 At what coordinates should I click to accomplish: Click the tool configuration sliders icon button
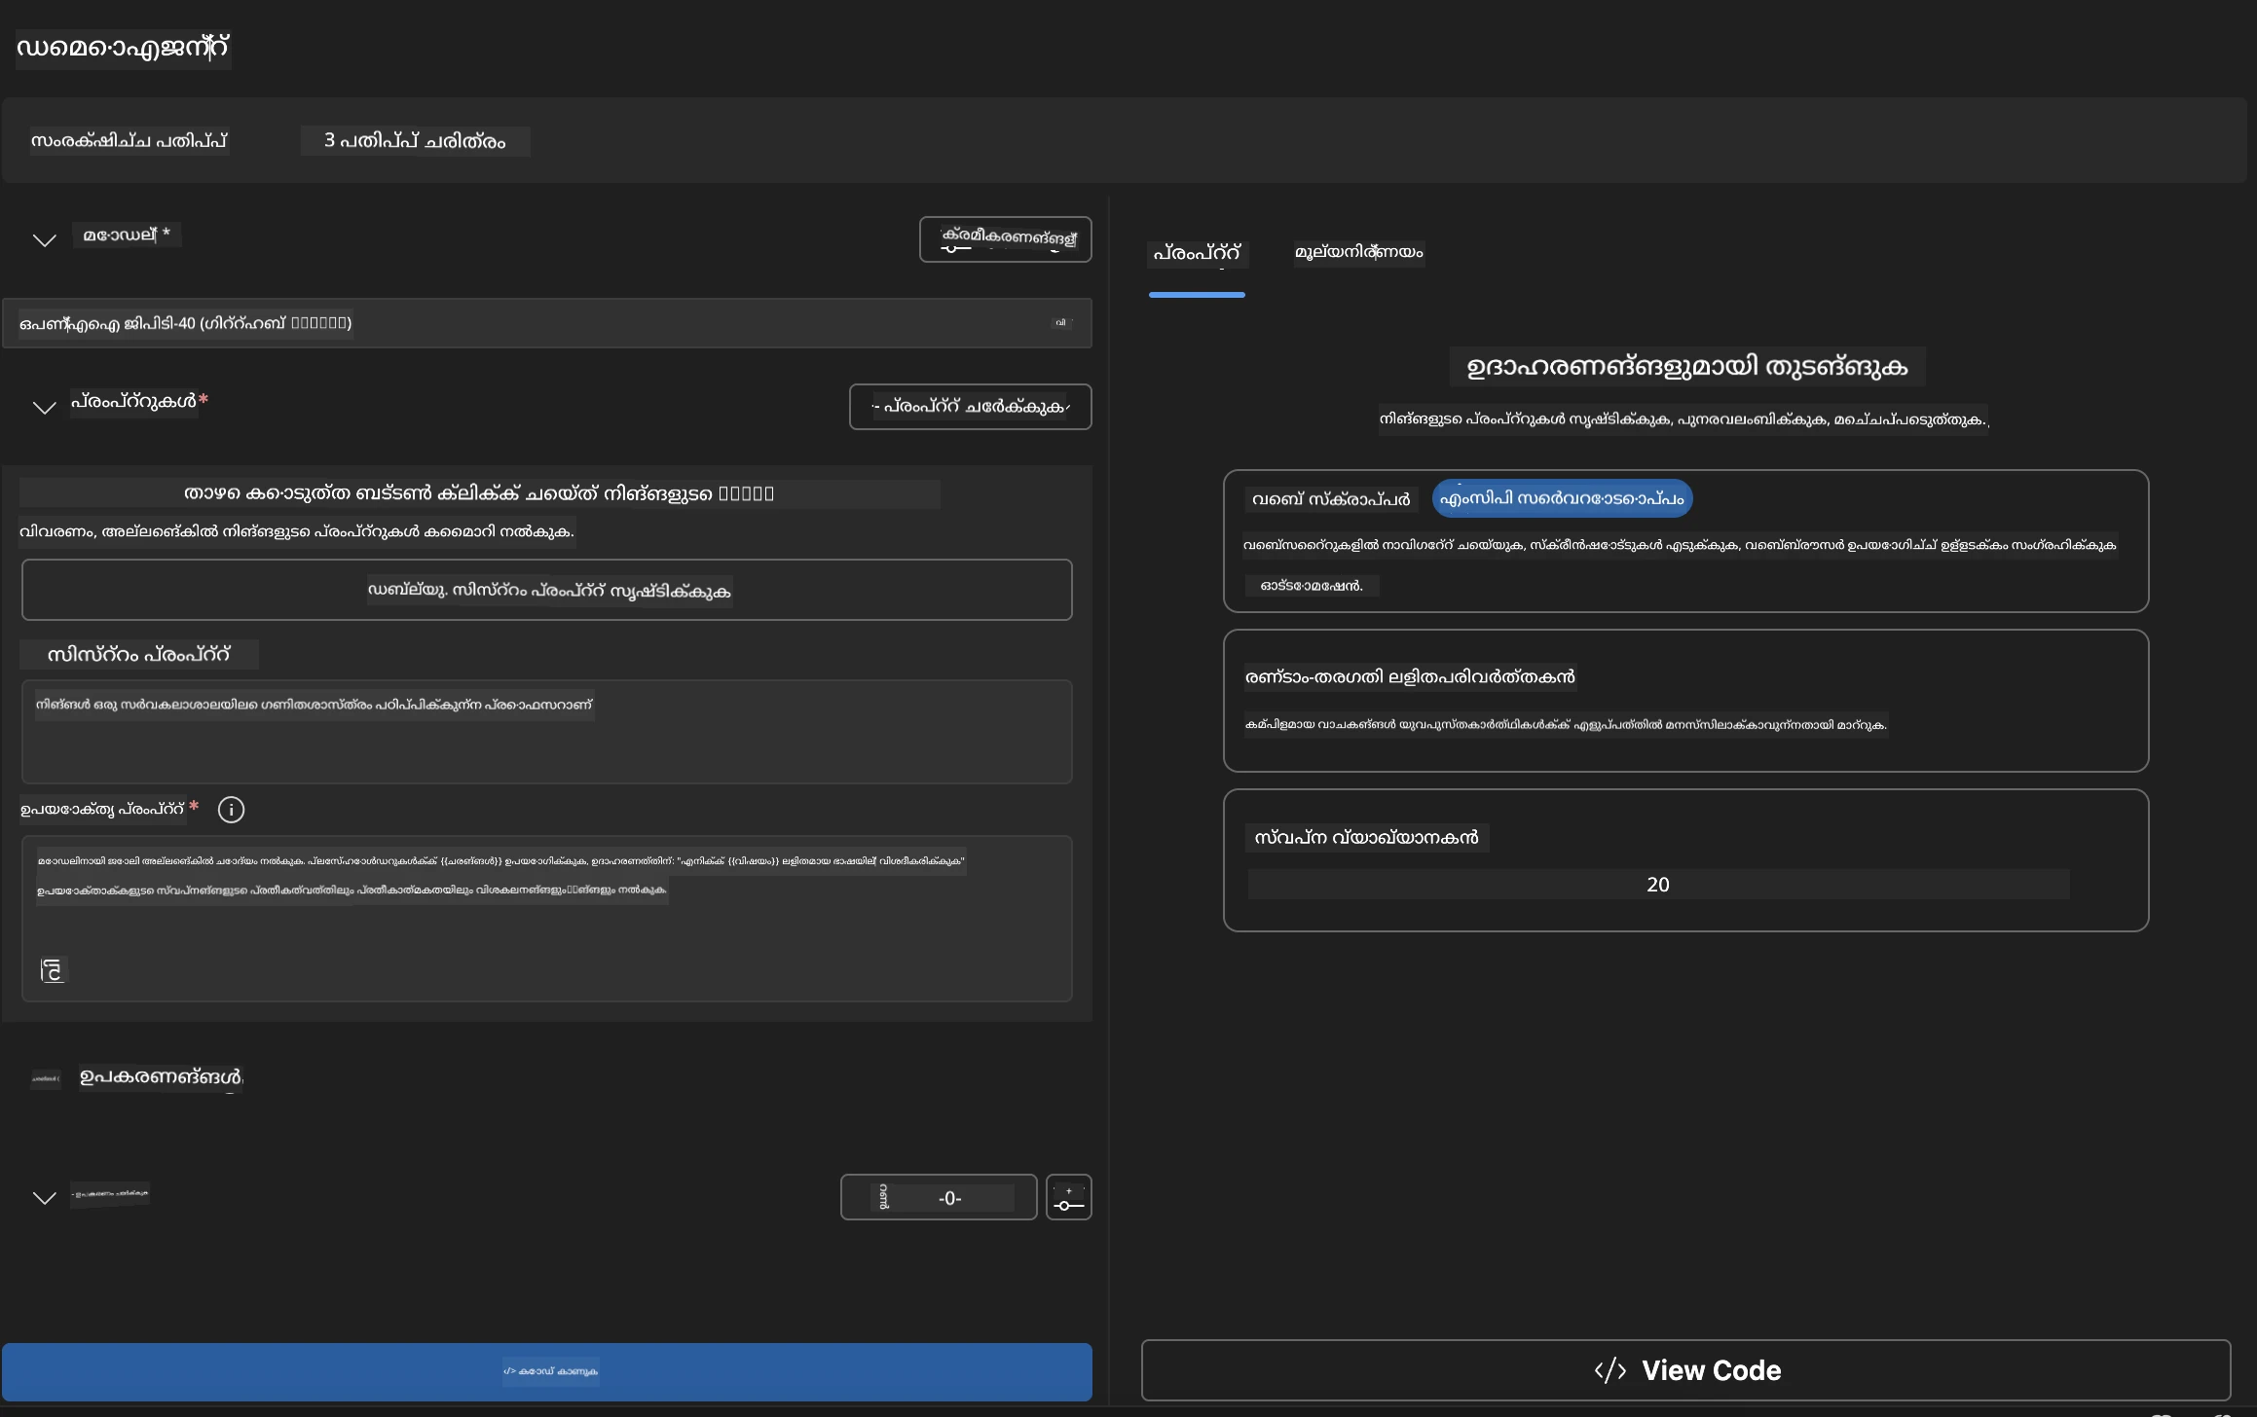coord(1068,1197)
